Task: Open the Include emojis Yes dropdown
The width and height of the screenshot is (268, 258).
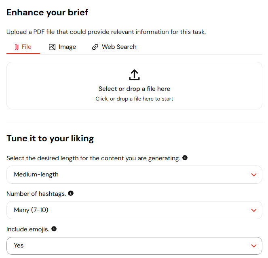Action: pyautogui.click(x=134, y=246)
